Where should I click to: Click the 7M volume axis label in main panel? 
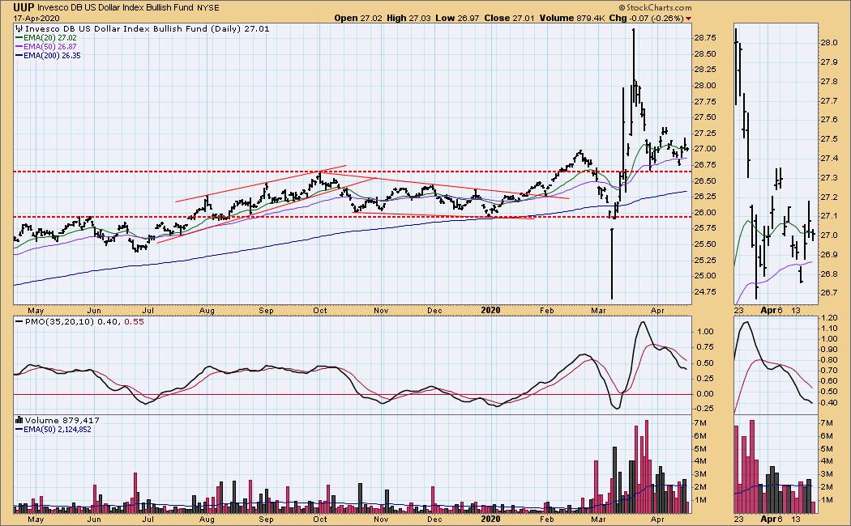click(700, 423)
